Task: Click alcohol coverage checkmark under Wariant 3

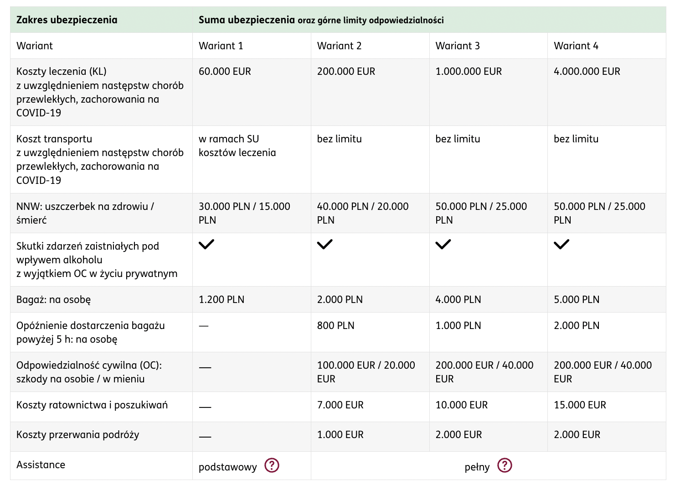Action: point(443,244)
